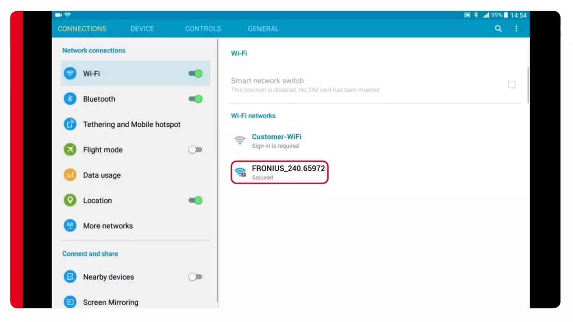
Task: Select the Wi-Fi icon in the sidebar
Action: [x=70, y=73]
